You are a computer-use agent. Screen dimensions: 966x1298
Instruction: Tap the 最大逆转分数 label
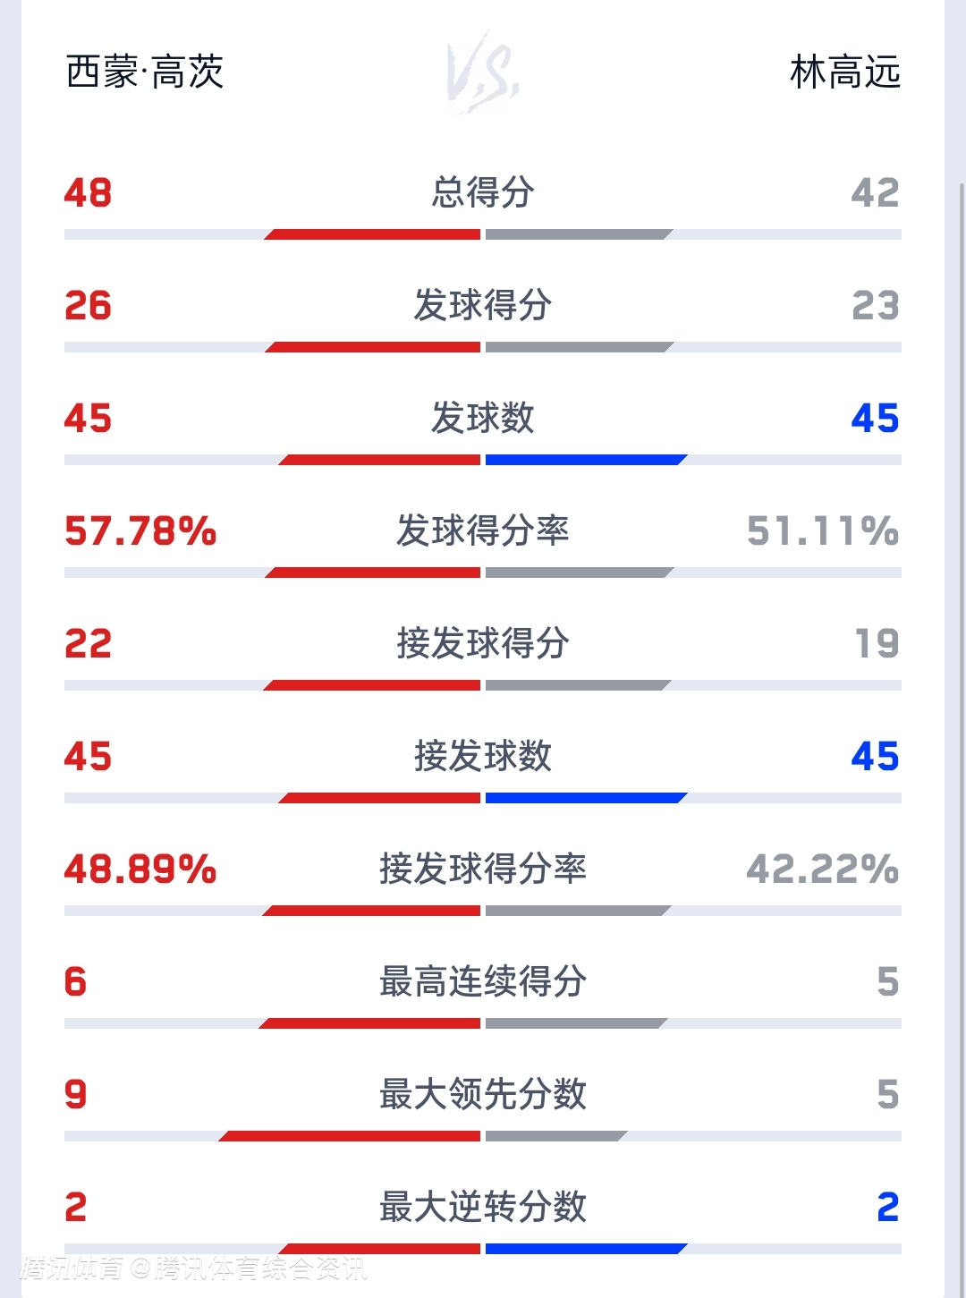483,1207
